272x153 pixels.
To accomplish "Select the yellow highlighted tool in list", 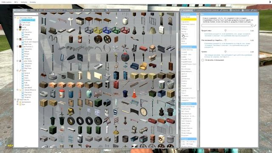I will pos(189,20).
